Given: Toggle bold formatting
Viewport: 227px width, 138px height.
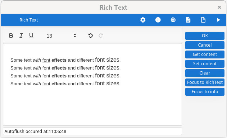Looking at the screenshot, I should pyautogui.click(x=11, y=35).
